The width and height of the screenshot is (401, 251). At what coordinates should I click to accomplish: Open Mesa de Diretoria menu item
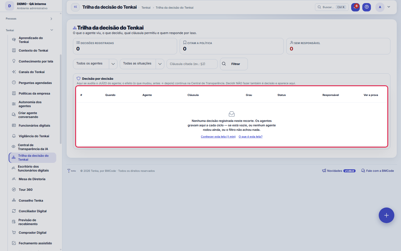coord(32,179)
